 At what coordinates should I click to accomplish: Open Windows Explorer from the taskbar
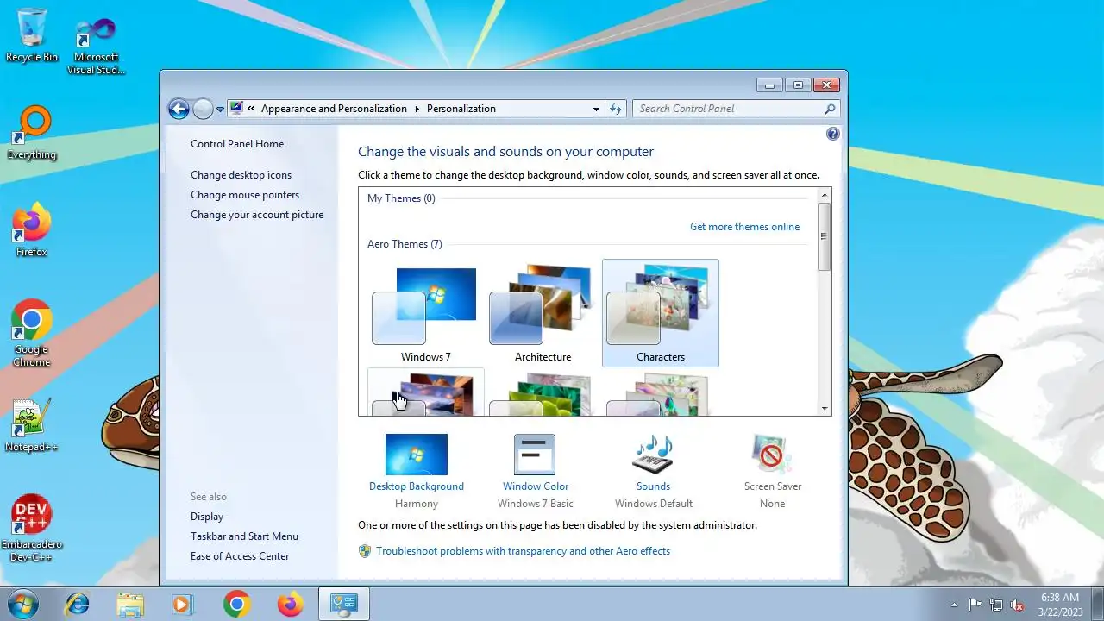click(130, 605)
